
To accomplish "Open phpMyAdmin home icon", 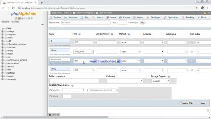I will pos(16,19).
